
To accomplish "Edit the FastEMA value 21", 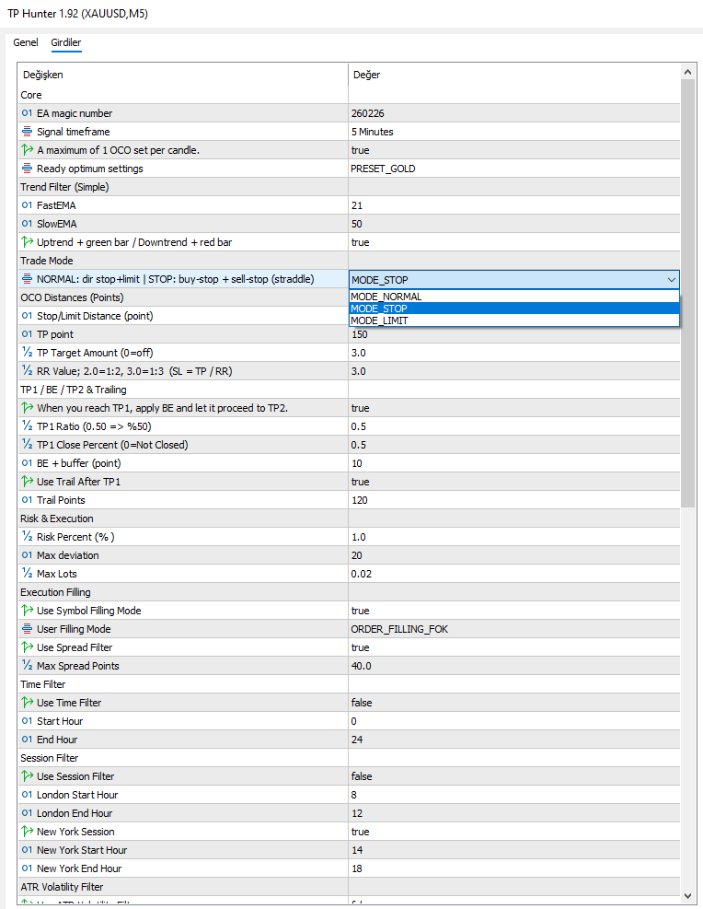I will click(x=514, y=205).
